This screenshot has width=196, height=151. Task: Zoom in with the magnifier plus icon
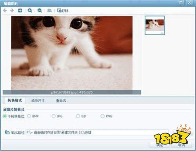(x=30, y=11)
